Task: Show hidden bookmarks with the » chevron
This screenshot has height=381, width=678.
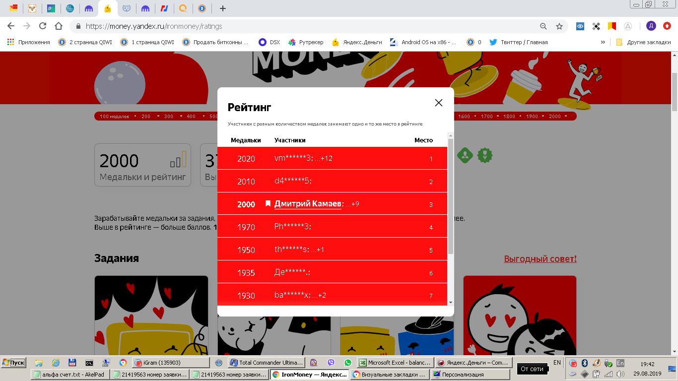Action: 603,42
